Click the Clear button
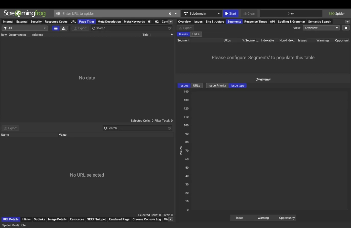 249,14
